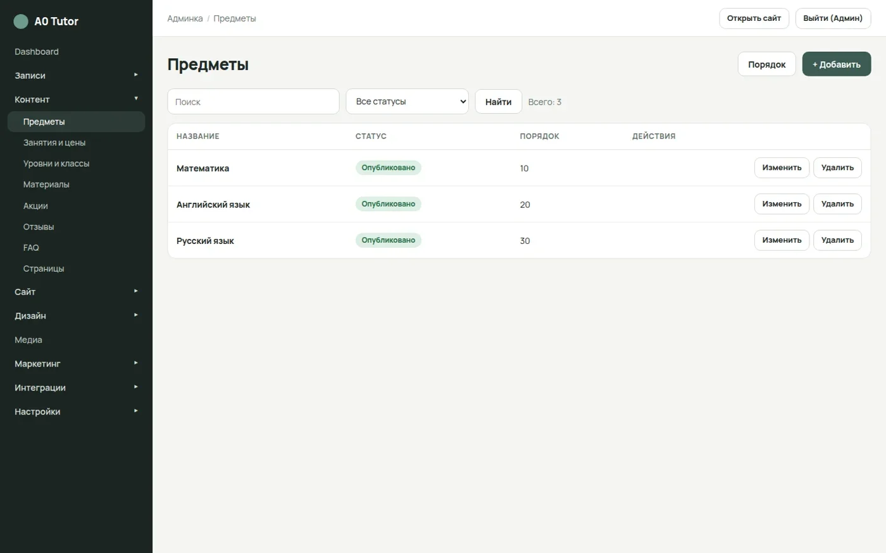Edit the Русский язык row
This screenshot has height=553, width=886.
click(x=782, y=240)
